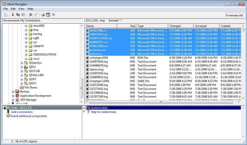Click the Add a connection server icon
247x145 pixels.
[x=8, y=112]
